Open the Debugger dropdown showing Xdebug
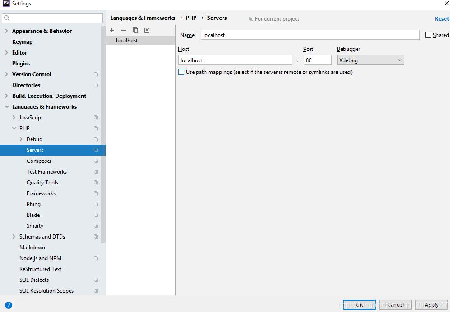The image size is (450, 312). pyautogui.click(x=370, y=60)
